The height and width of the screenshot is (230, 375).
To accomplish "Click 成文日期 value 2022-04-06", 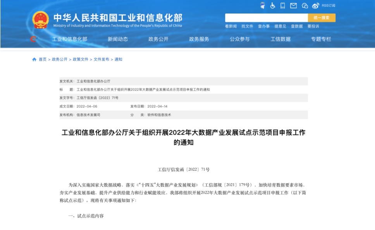I will (87, 106).
